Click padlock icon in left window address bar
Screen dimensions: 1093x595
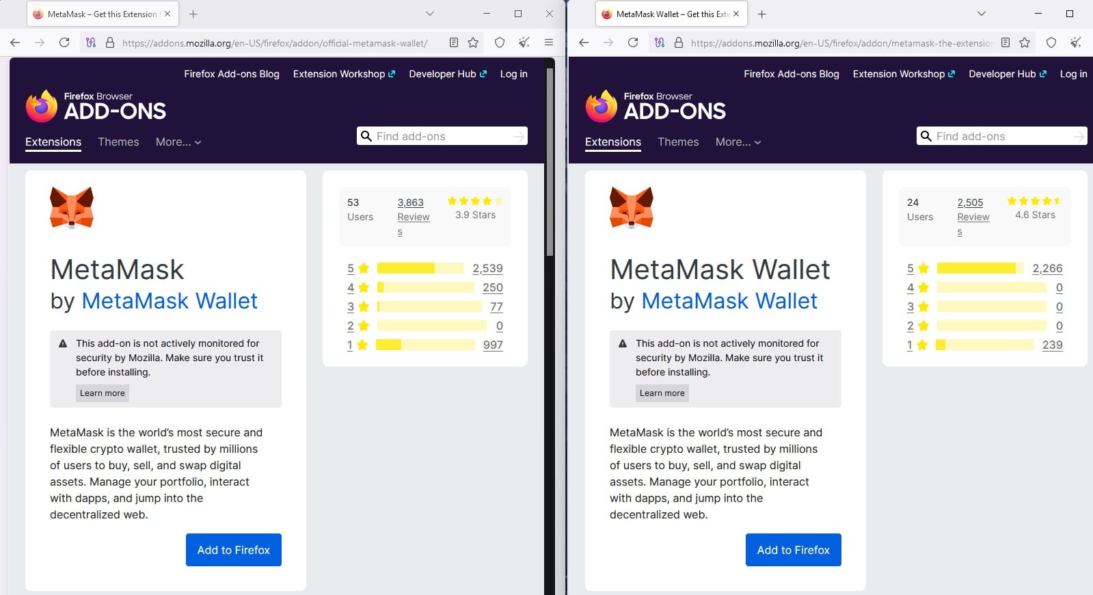click(x=109, y=42)
